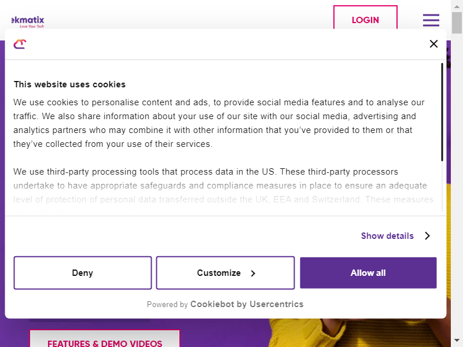463x347 pixels.
Task: Open the hamburger navigation menu
Action: coord(431,20)
